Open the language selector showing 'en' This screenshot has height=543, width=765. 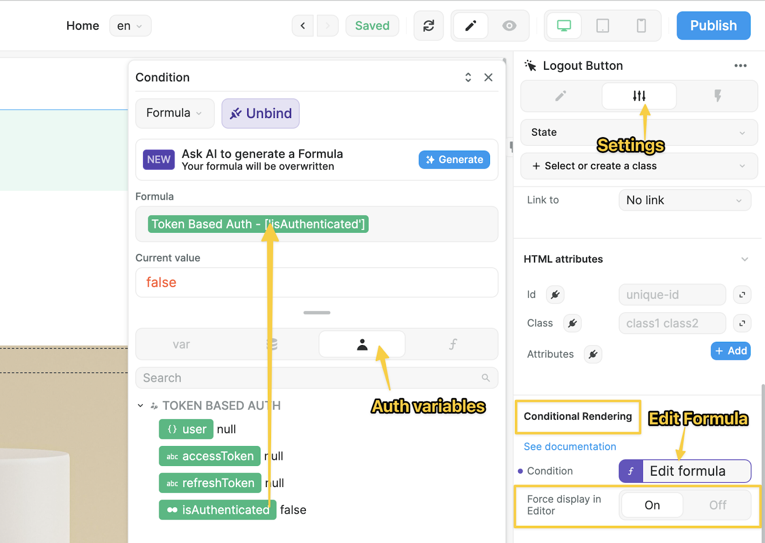[x=130, y=25]
